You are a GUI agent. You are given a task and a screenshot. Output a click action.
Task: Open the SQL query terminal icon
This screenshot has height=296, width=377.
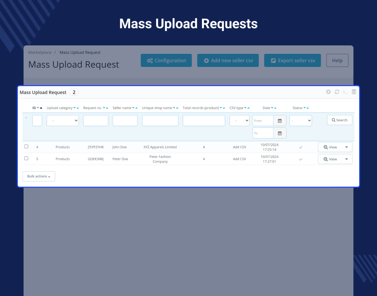click(345, 92)
